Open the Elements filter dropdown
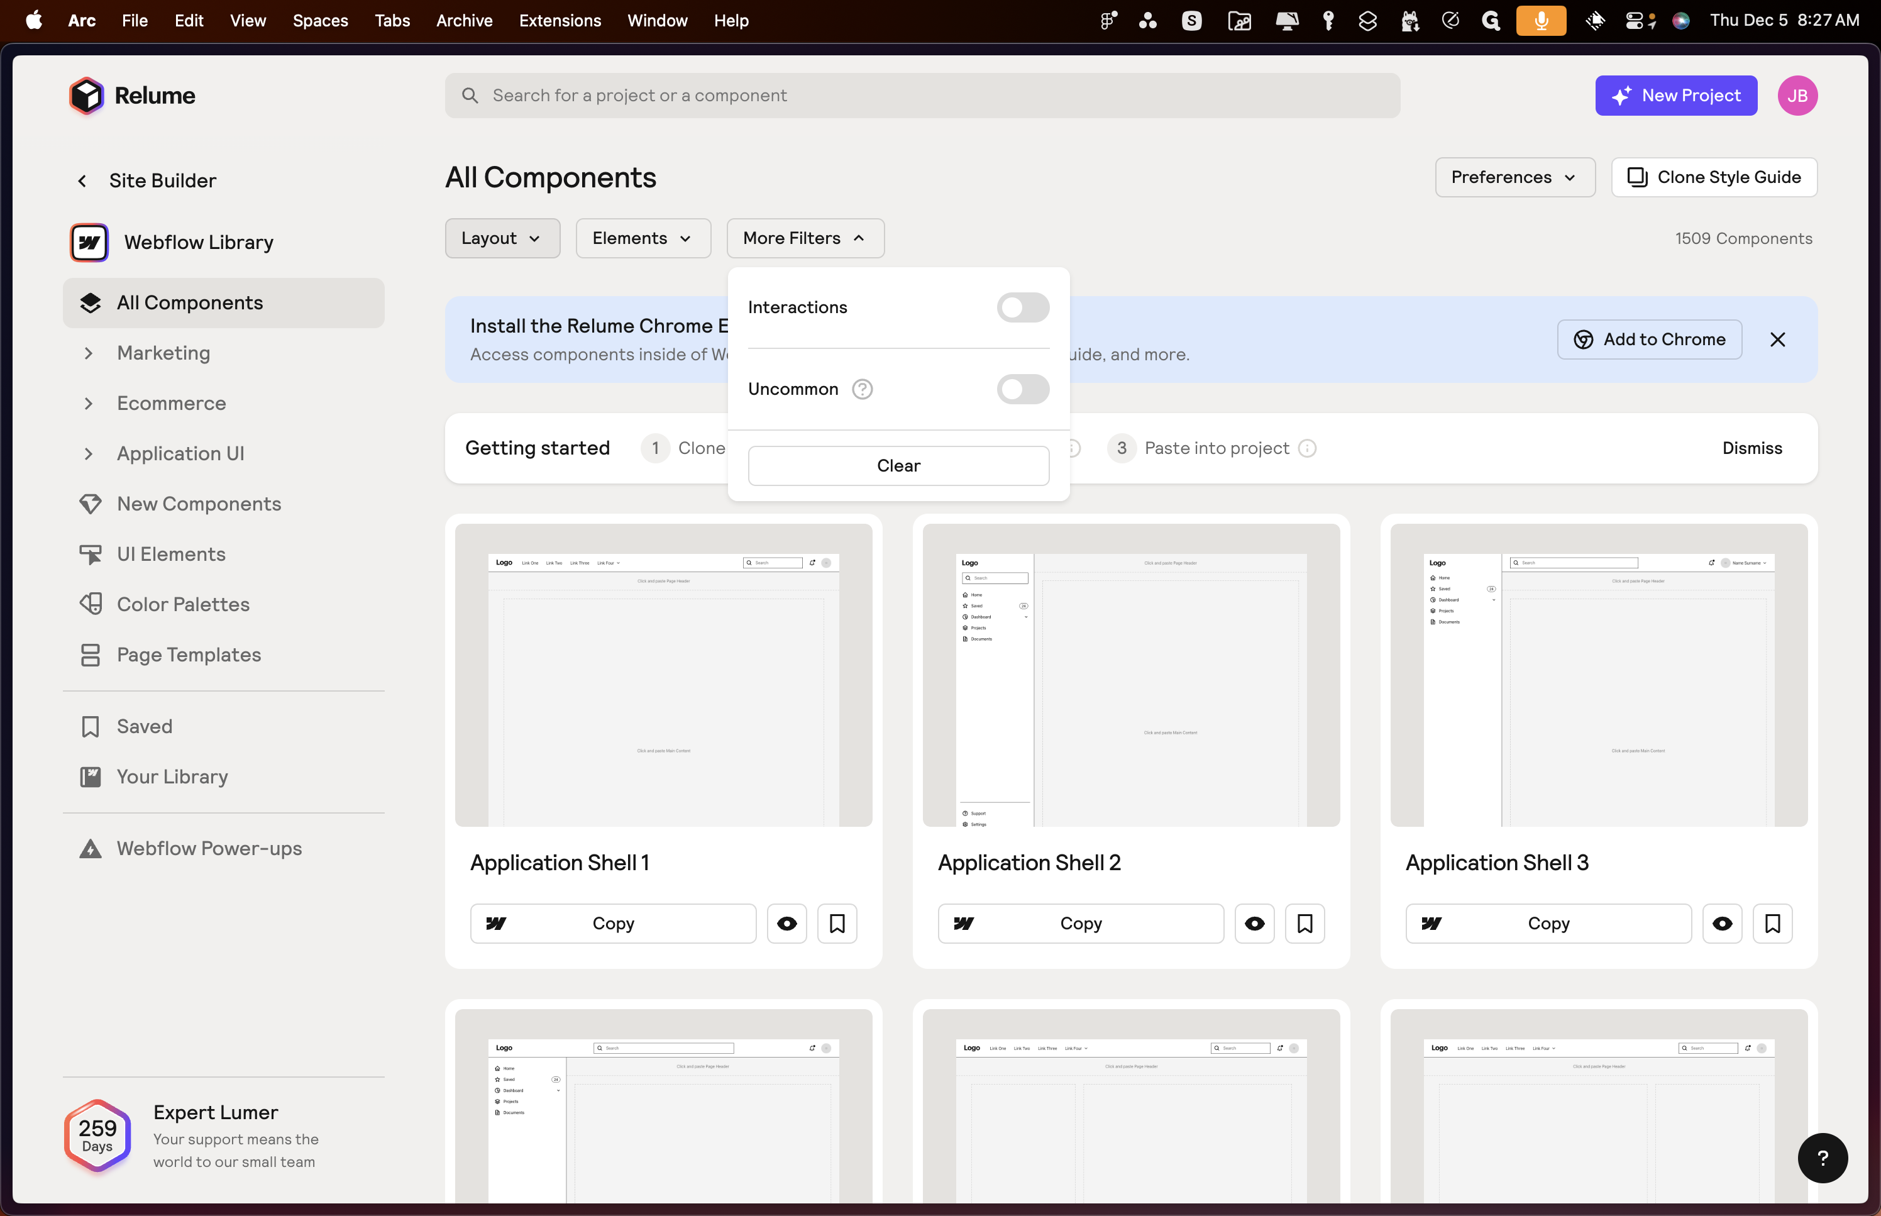This screenshot has width=1881, height=1216. (643, 238)
